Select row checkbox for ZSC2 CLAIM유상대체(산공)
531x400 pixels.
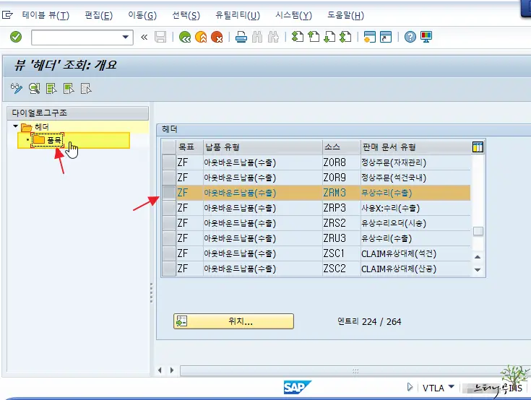coord(168,269)
